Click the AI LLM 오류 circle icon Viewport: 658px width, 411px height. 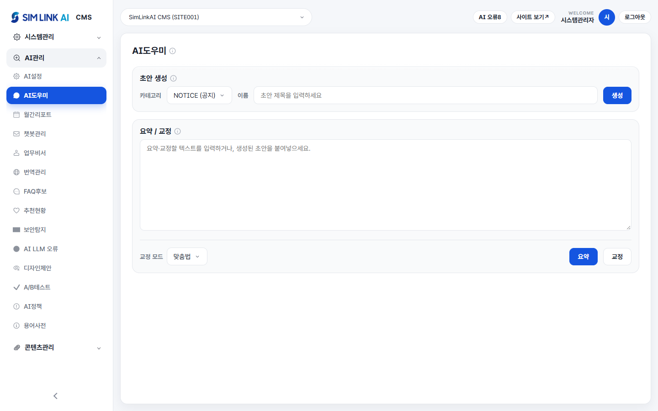(16, 249)
